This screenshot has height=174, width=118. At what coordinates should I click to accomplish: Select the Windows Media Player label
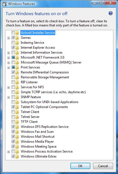point(37,142)
